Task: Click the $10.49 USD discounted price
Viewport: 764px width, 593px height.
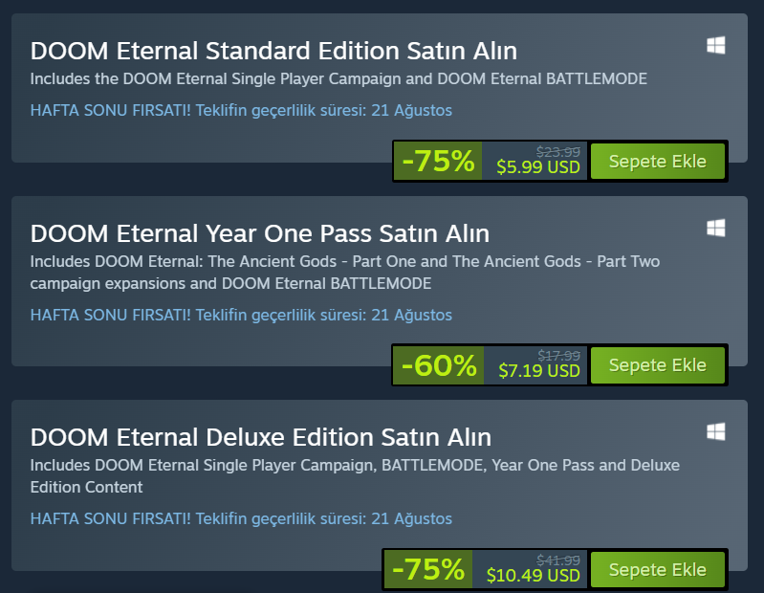Action: (533, 576)
